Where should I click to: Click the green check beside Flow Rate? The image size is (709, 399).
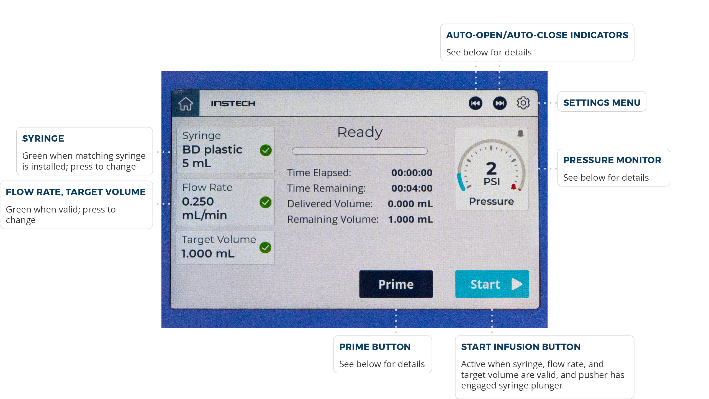(x=266, y=202)
